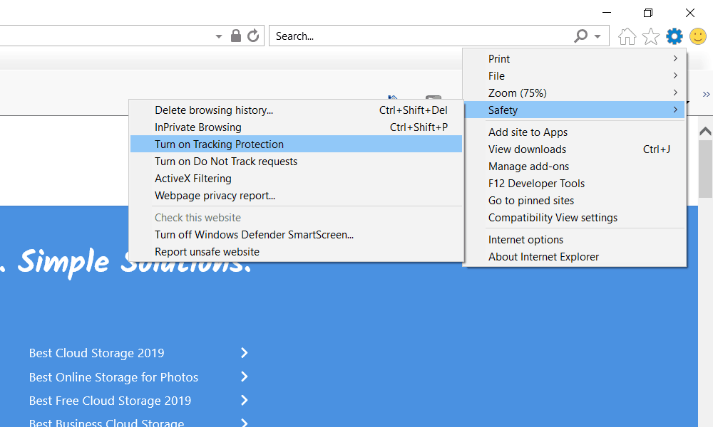Click the File submenu arrow

675,75
